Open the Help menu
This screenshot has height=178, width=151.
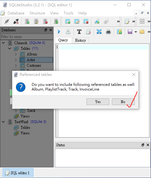coord(82,13)
